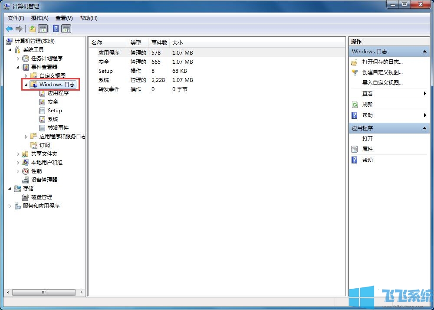Click the toolbar help question mark icon
The width and height of the screenshot is (434, 310).
[55, 29]
